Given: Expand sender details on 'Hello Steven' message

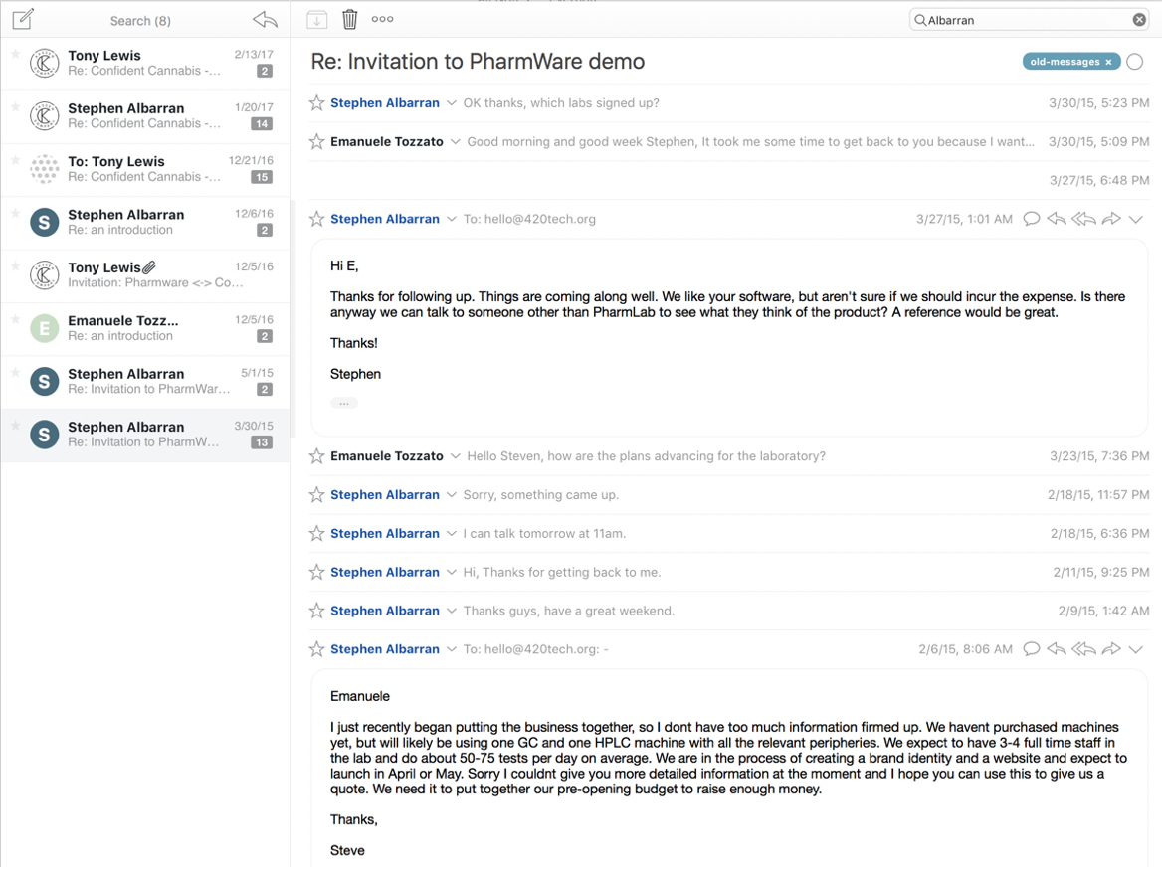Looking at the screenshot, I should click(x=455, y=456).
